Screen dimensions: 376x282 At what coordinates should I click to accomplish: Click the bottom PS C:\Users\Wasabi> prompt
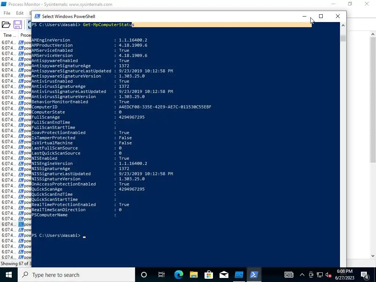click(56, 235)
